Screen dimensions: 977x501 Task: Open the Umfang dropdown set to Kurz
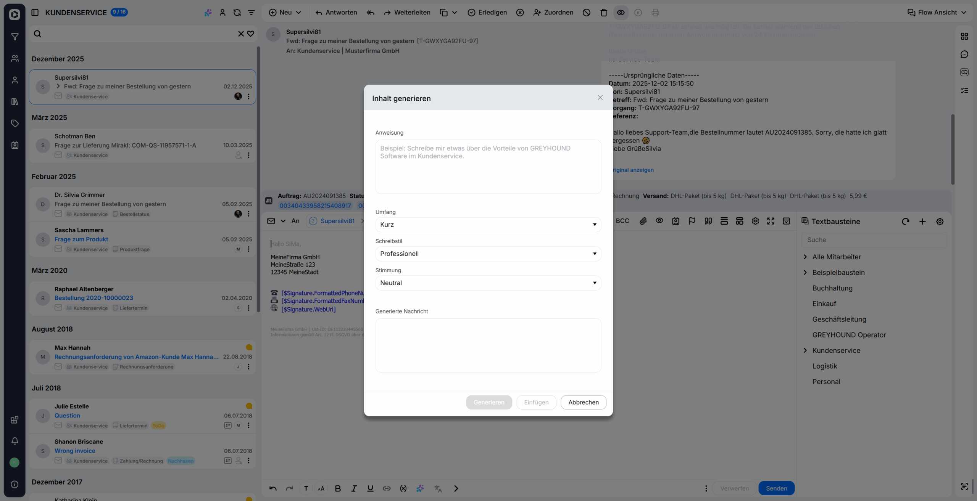click(488, 225)
